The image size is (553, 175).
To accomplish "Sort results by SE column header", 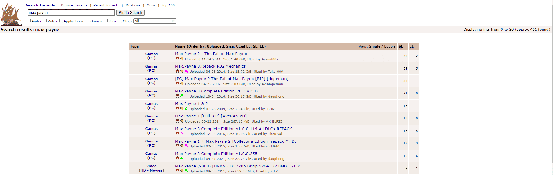I will [401, 46].
